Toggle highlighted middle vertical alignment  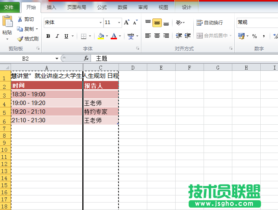[157, 23]
